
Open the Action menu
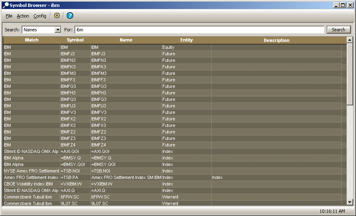[x=23, y=16]
